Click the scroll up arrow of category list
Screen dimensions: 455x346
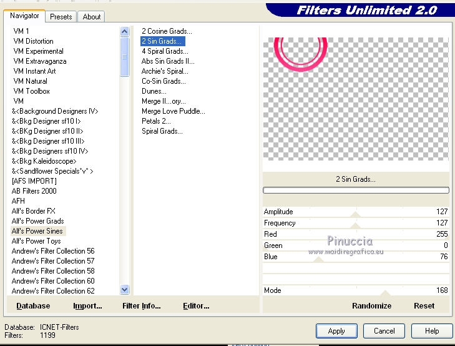tap(124, 31)
